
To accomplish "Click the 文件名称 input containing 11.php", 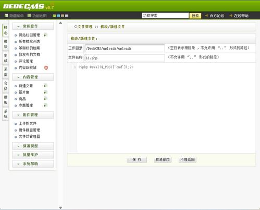I will click(x=125, y=57).
